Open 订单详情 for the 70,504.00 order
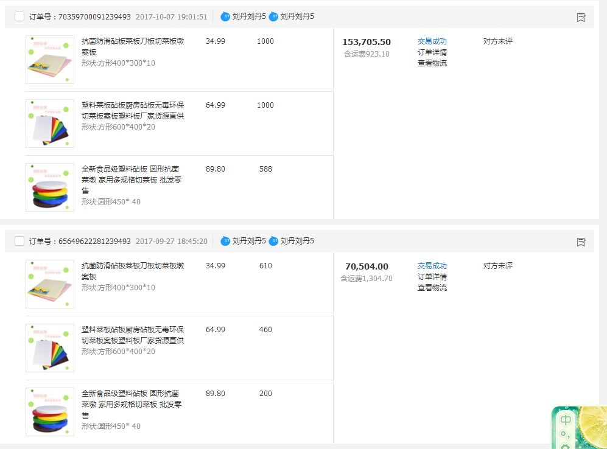Image resolution: width=607 pixels, height=449 pixels. click(x=432, y=277)
